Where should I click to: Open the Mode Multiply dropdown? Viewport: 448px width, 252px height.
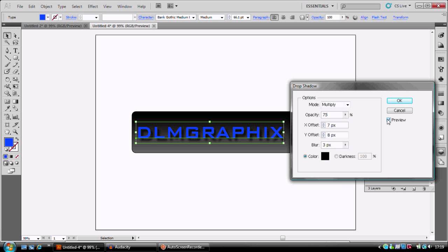click(335, 105)
